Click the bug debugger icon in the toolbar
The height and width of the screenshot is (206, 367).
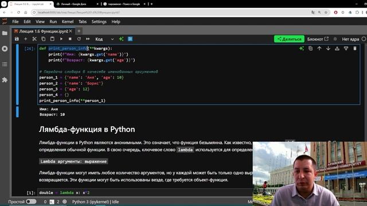[335, 39]
